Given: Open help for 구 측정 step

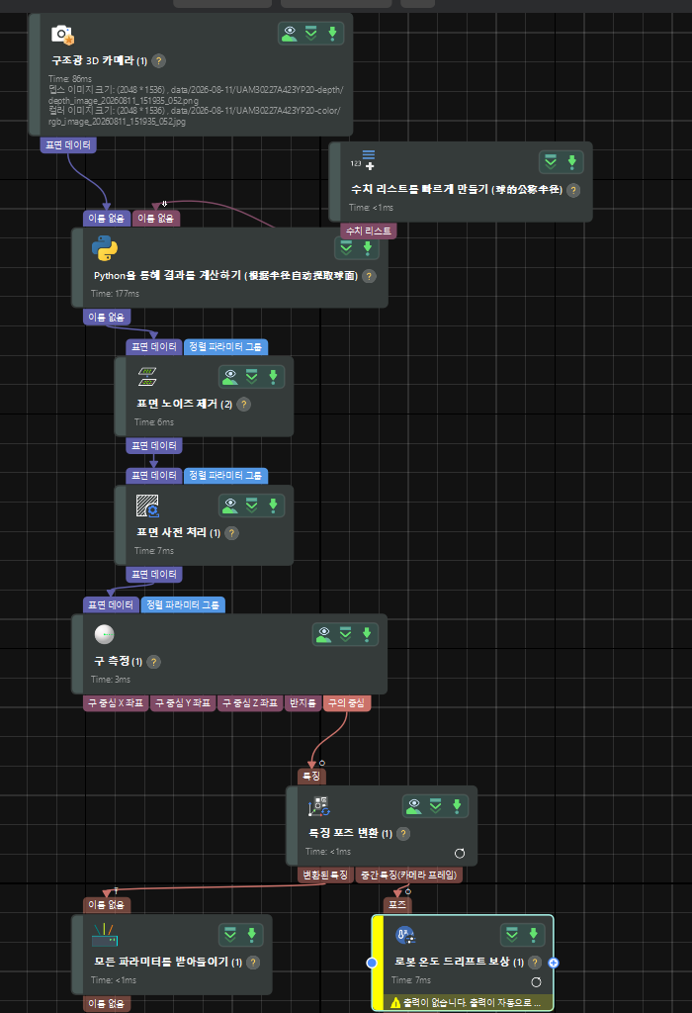Looking at the screenshot, I should point(153,662).
